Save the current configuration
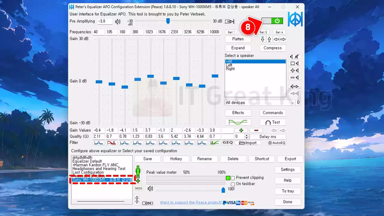This screenshot has width=384, height=216. coord(148,159)
